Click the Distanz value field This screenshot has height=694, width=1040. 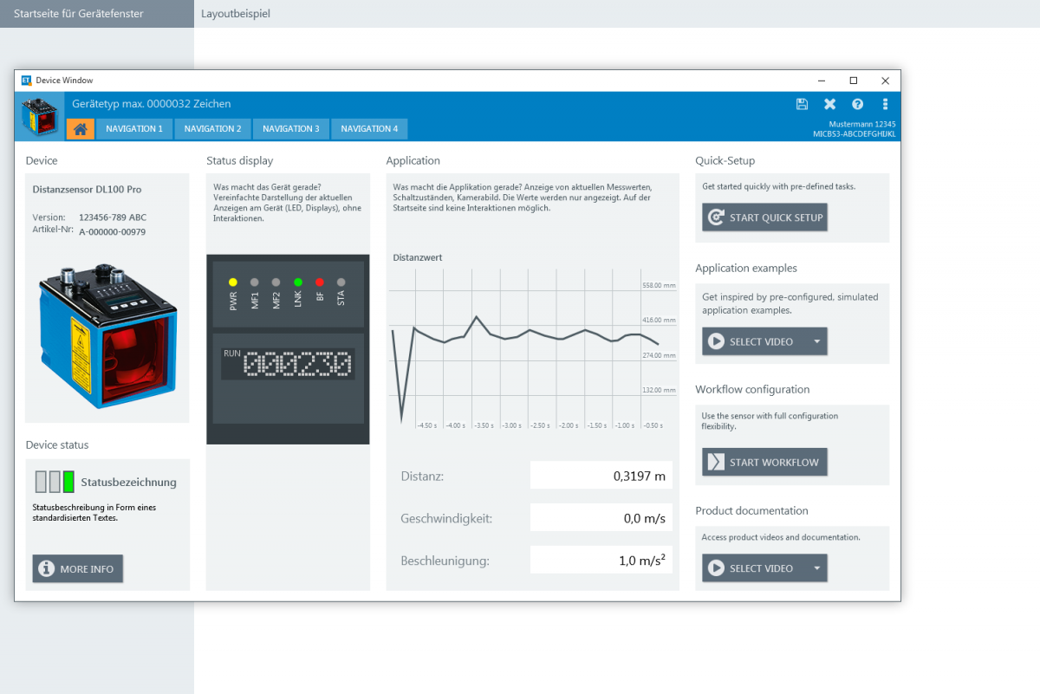(601, 476)
